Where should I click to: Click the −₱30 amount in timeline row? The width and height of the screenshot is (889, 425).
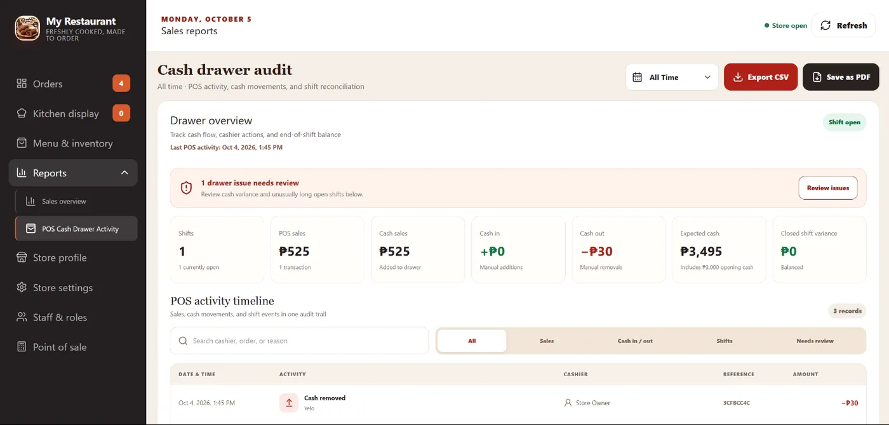click(x=850, y=403)
